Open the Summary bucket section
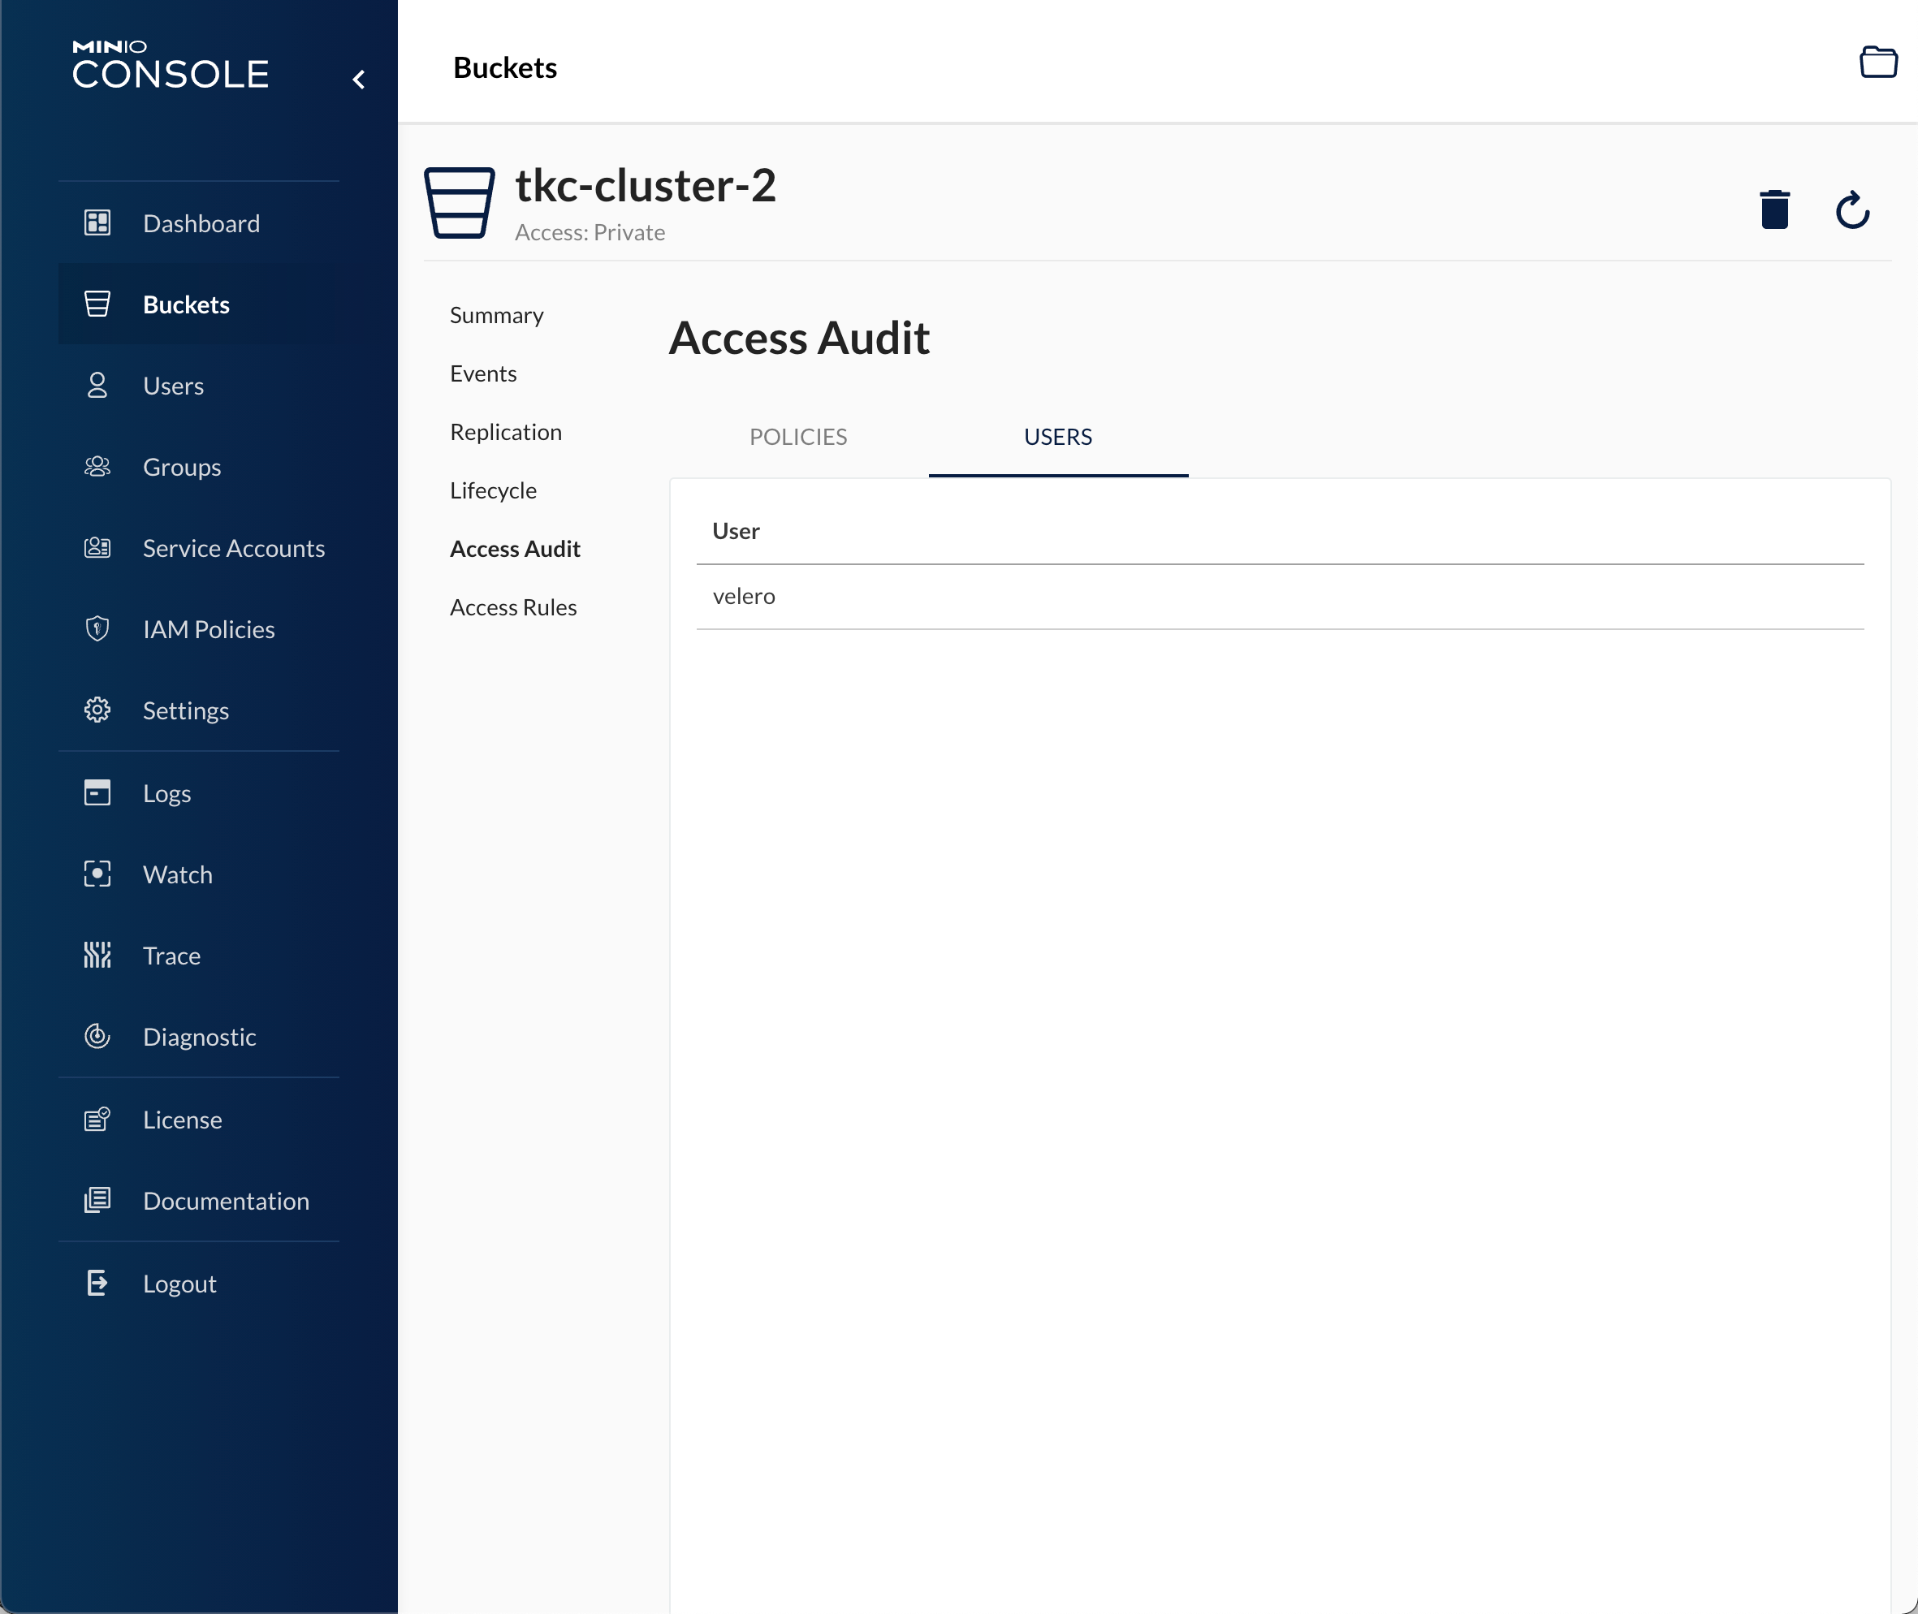The height and width of the screenshot is (1614, 1918). click(x=496, y=315)
